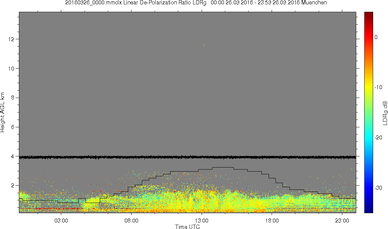Click the height tick label 8
The image size is (388, 229).
point(13,98)
